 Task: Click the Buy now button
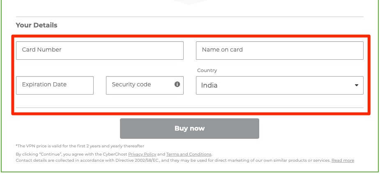click(x=189, y=128)
